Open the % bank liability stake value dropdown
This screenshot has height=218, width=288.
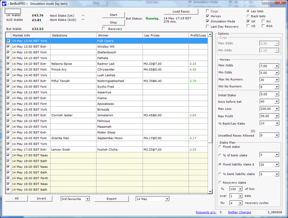277,174
